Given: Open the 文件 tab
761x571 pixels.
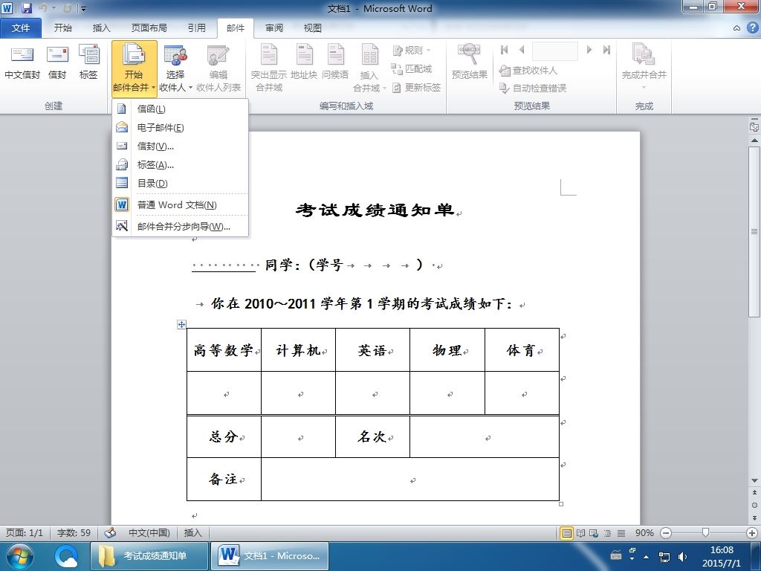Looking at the screenshot, I should click(x=20, y=28).
